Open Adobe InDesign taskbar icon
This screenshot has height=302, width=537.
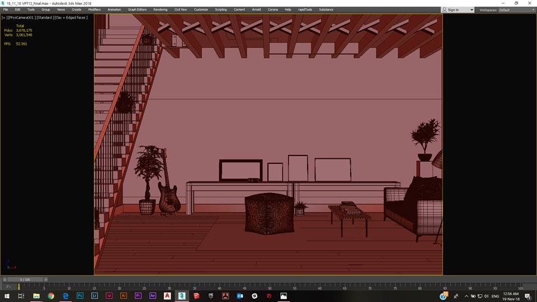pyautogui.click(x=109, y=296)
